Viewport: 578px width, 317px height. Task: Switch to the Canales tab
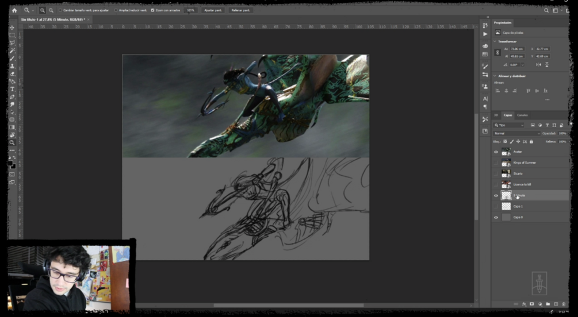[x=522, y=115]
